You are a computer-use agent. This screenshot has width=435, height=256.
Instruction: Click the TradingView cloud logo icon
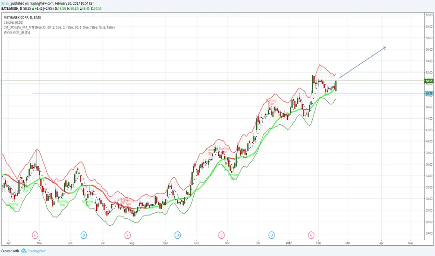[24, 251]
